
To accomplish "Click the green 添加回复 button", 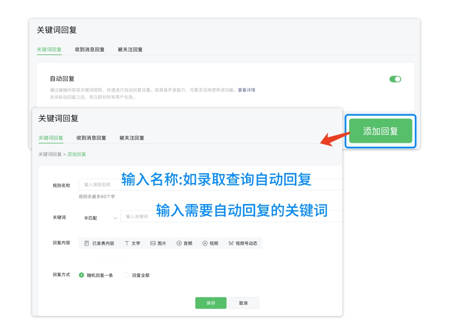I will (x=380, y=131).
